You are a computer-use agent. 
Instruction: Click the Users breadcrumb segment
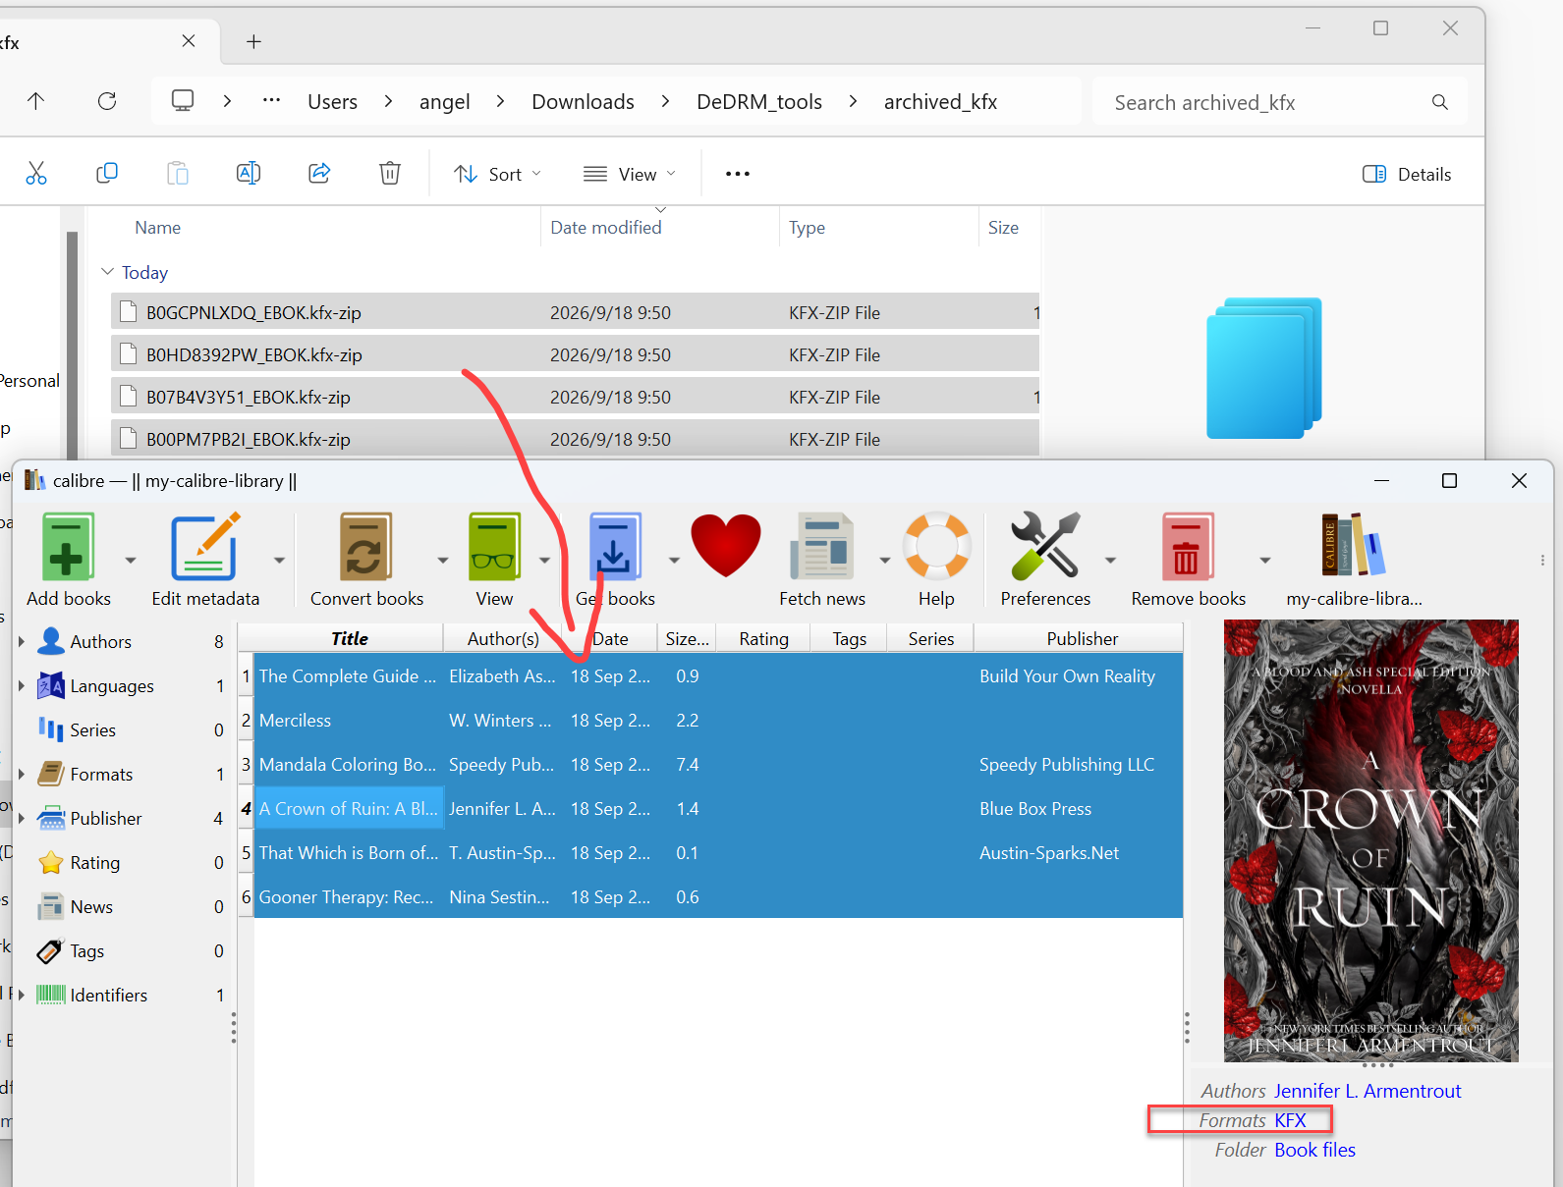(x=332, y=101)
